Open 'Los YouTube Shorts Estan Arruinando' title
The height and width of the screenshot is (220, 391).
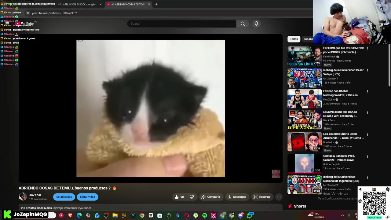(x=343, y=136)
